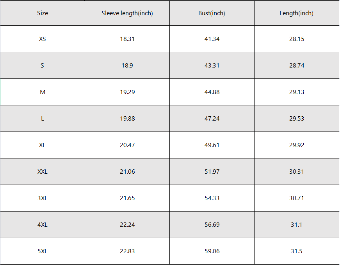Screen dimensions: 340x265
Task: Select the cell containing 29.13
Action: click(296, 92)
